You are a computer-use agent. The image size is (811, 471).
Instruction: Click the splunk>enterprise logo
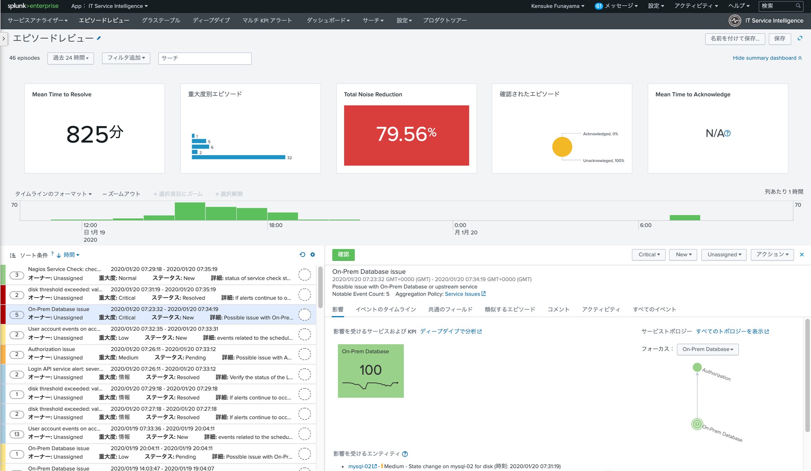click(x=33, y=6)
